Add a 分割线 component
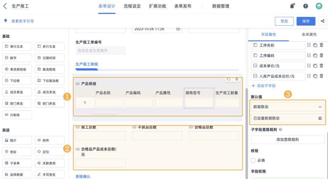 point(17,115)
